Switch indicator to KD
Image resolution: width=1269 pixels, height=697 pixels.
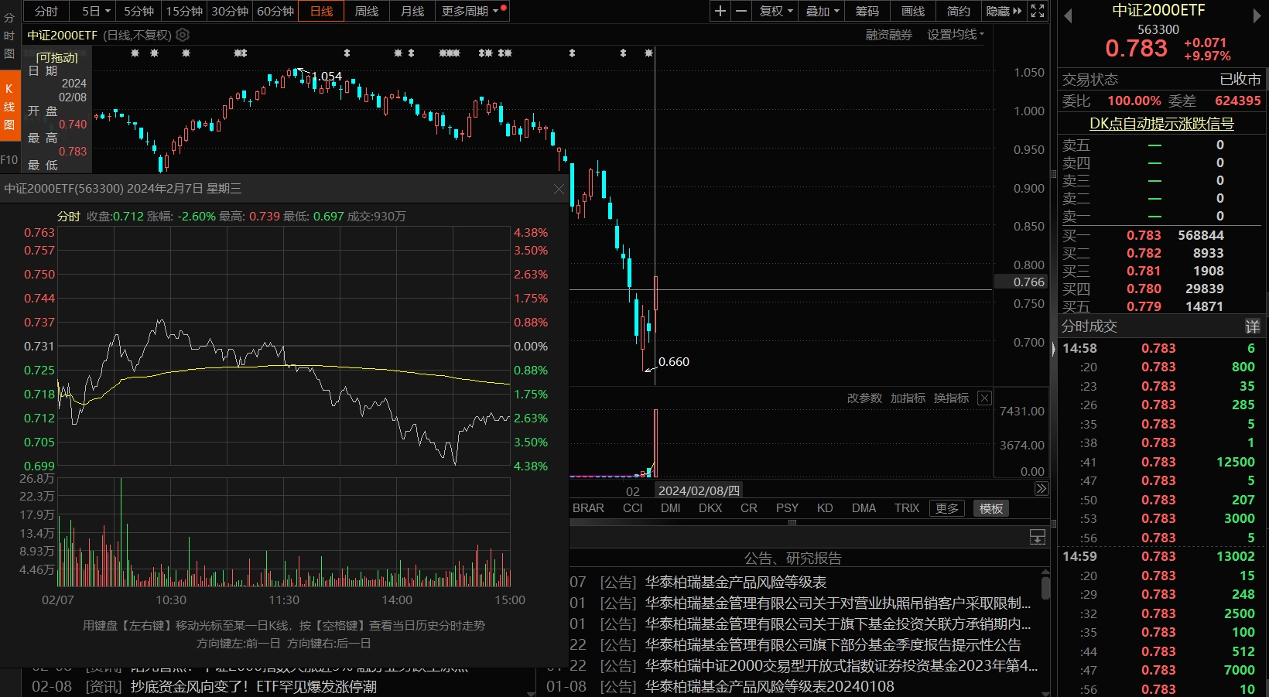(825, 508)
